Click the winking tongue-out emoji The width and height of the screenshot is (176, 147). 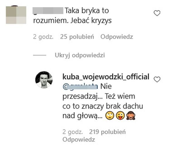click(120, 116)
